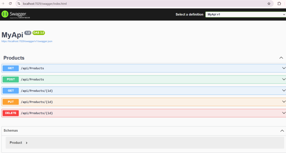Image resolution: width=286 pixels, height=153 pixels.
Task: Open the swagger.json link under MyApi
Action: pos(27,41)
